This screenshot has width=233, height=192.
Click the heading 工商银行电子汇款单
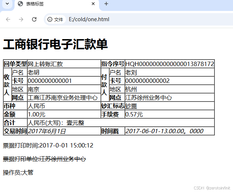click(55, 44)
